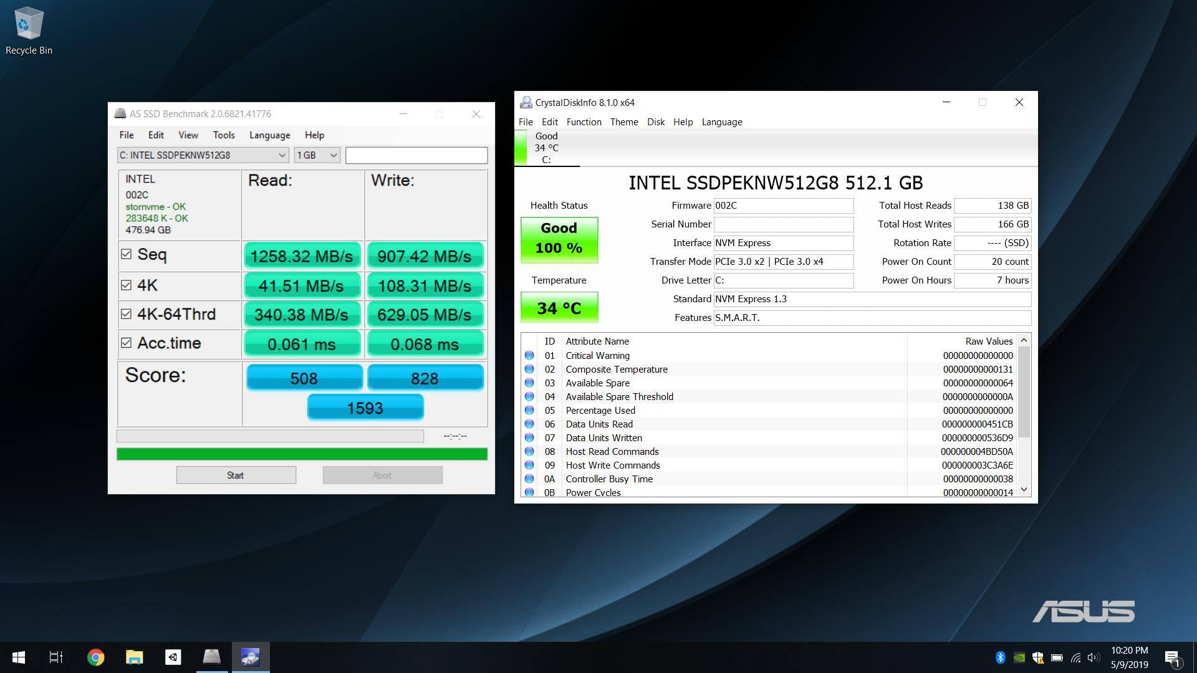Open the 1 GB test size dropdown
This screenshot has height=673, width=1197.
pos(334,155)
